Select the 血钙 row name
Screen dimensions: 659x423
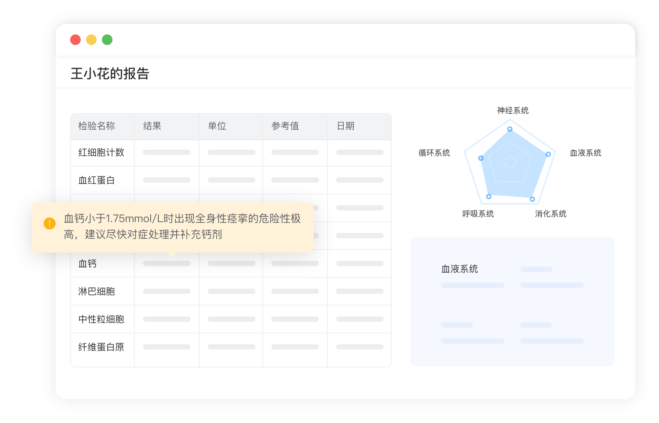click(x=88, y=264)
